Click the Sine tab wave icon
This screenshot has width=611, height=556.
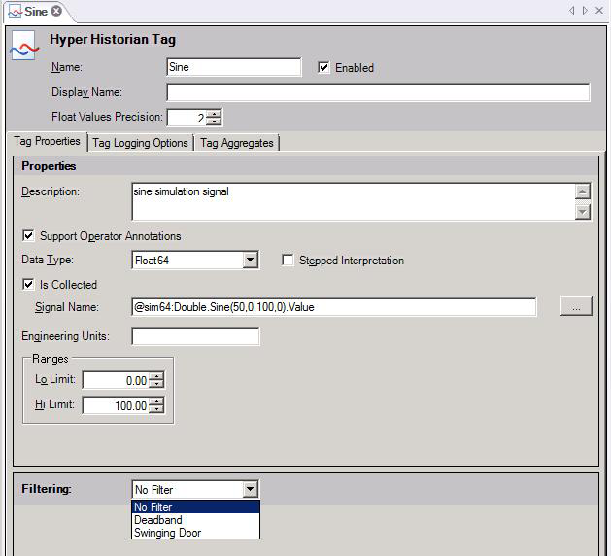tap(13, 11)
